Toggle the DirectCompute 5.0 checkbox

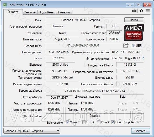[x=113, y=122]
